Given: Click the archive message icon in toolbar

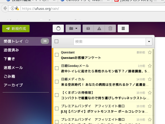Looking at the screenshot, I should pos(88,28).
